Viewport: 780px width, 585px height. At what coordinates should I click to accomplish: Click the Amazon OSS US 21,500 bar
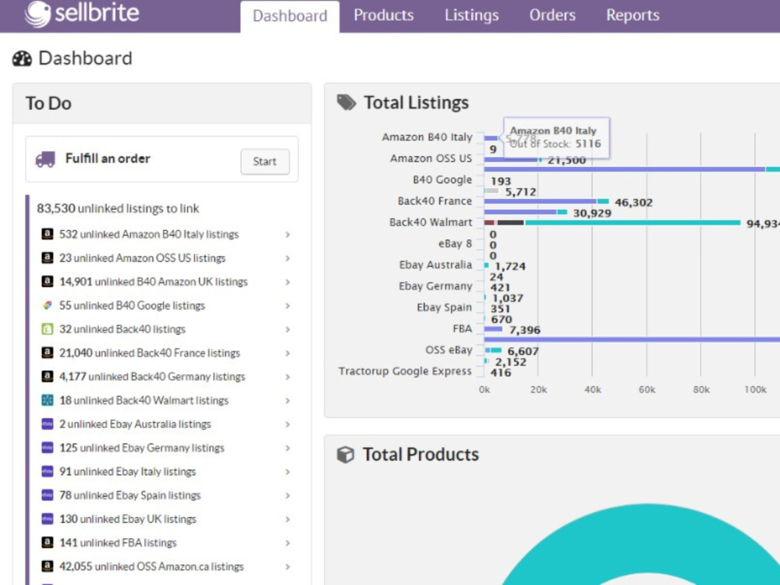512,160
